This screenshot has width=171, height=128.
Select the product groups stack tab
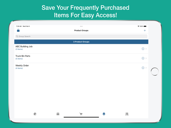(x=104, y=114)
